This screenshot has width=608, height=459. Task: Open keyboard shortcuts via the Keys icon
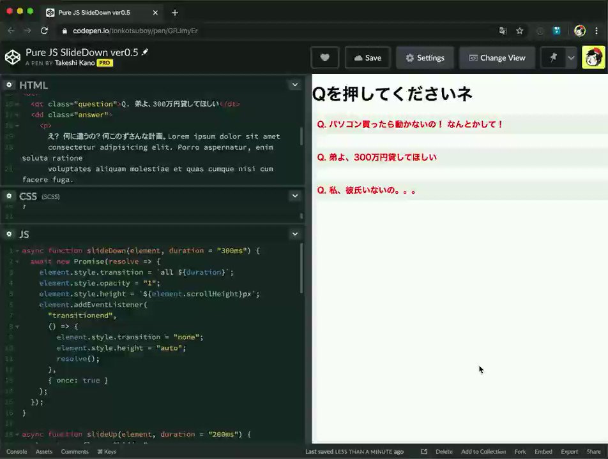click(x=107, y=451)
